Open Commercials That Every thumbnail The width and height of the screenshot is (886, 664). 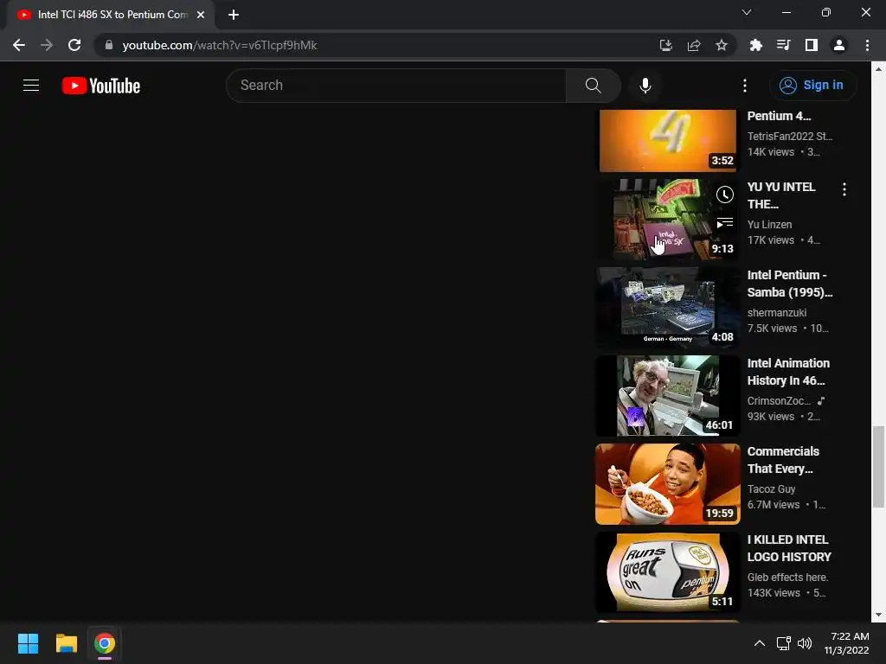[x=668, y=484]
